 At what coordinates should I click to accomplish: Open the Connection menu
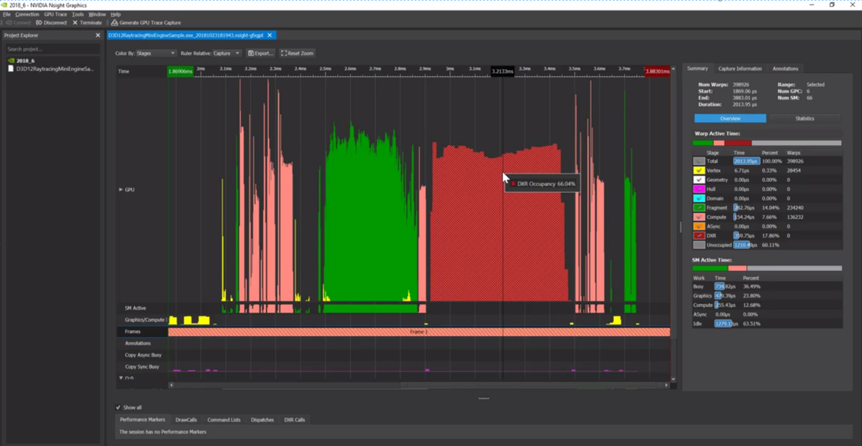pos(27,14)
